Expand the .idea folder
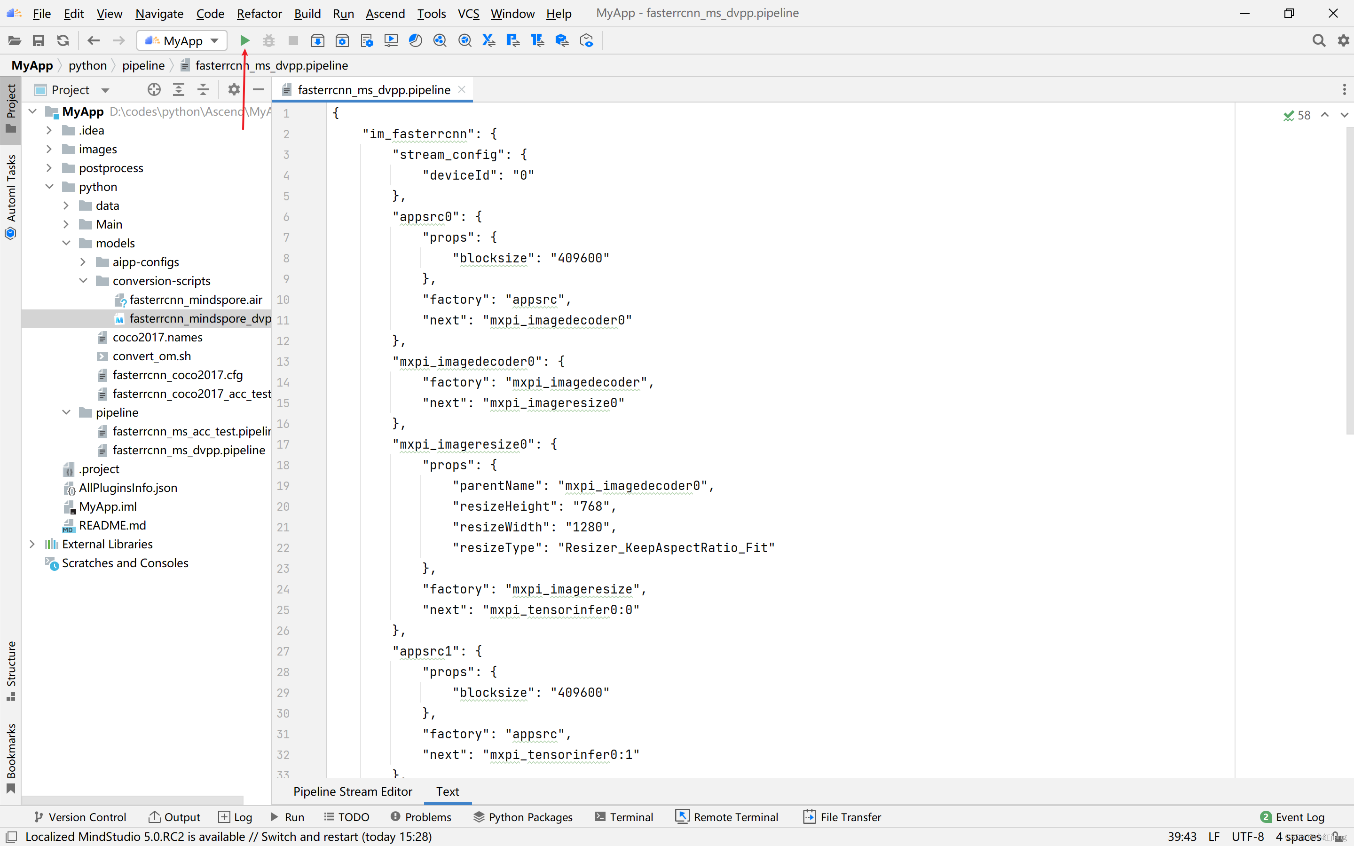Screen dimensions: 1354x846 [x=49, y=130]
